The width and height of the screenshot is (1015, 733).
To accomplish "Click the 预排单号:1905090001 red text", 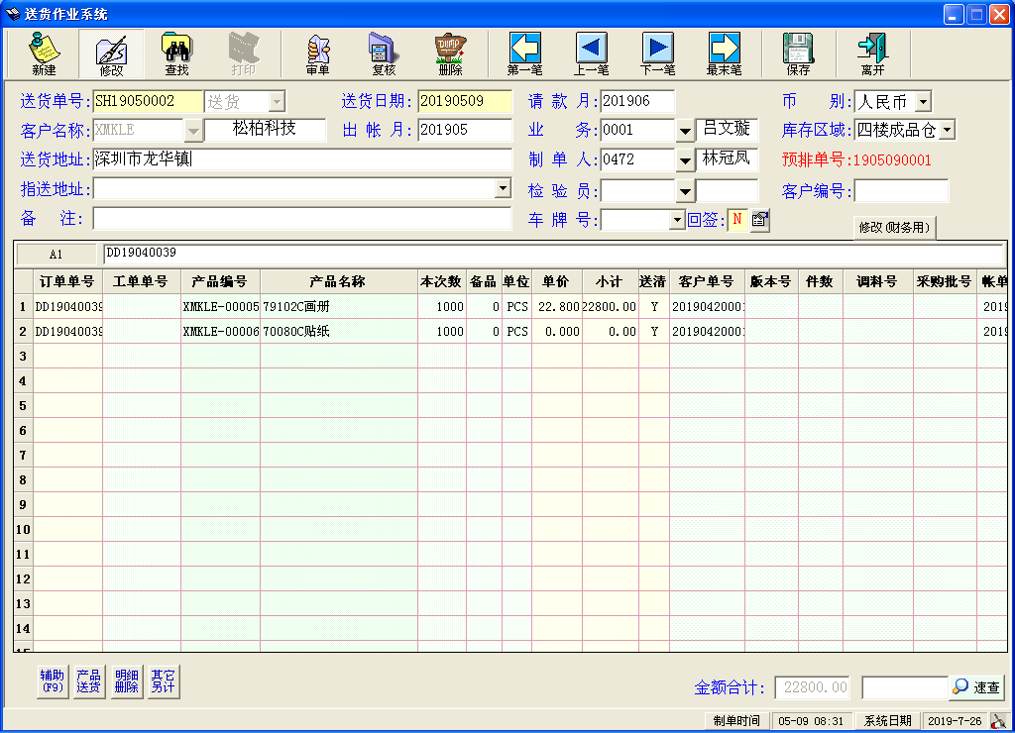I will tap(856, 159).
